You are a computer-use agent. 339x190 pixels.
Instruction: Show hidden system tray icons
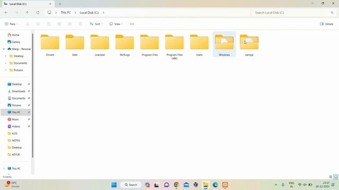point(276,185)
